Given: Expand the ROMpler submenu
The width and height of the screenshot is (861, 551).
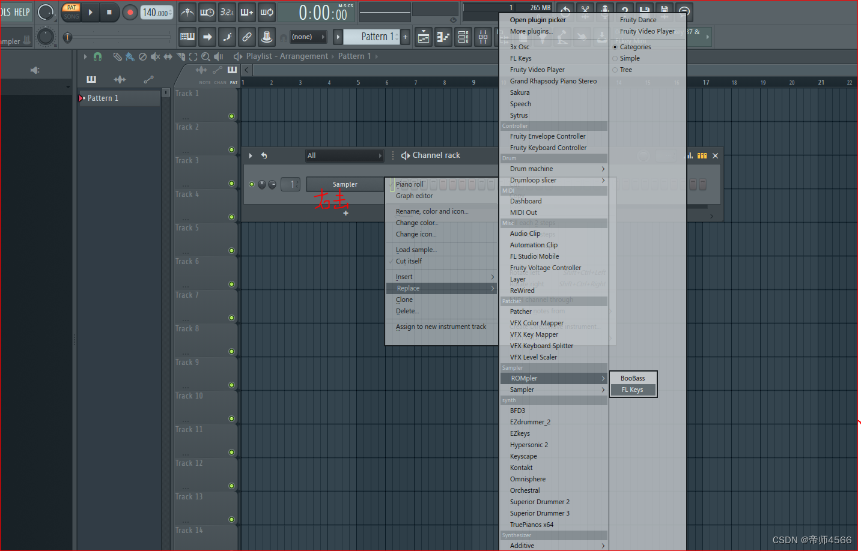Looking at the screenshot, I should (553, 378).
